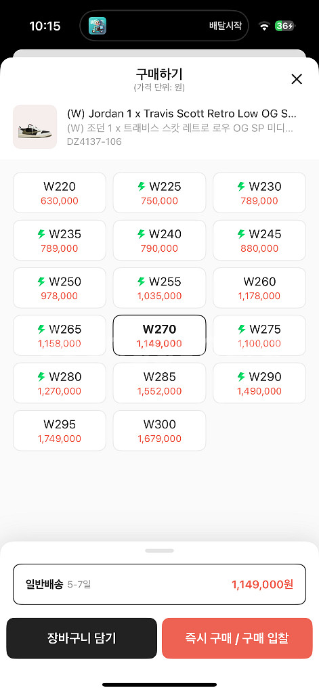Tap the lightning icon on W250
This screenshot has width=319, height=693.
tap(41, 282)
